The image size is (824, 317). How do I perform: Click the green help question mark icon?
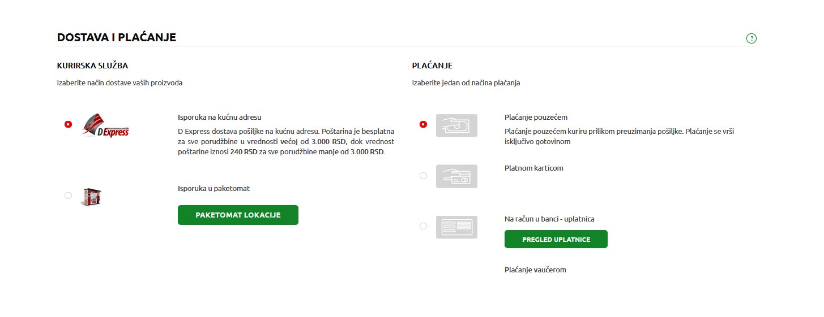coord(752,38)
